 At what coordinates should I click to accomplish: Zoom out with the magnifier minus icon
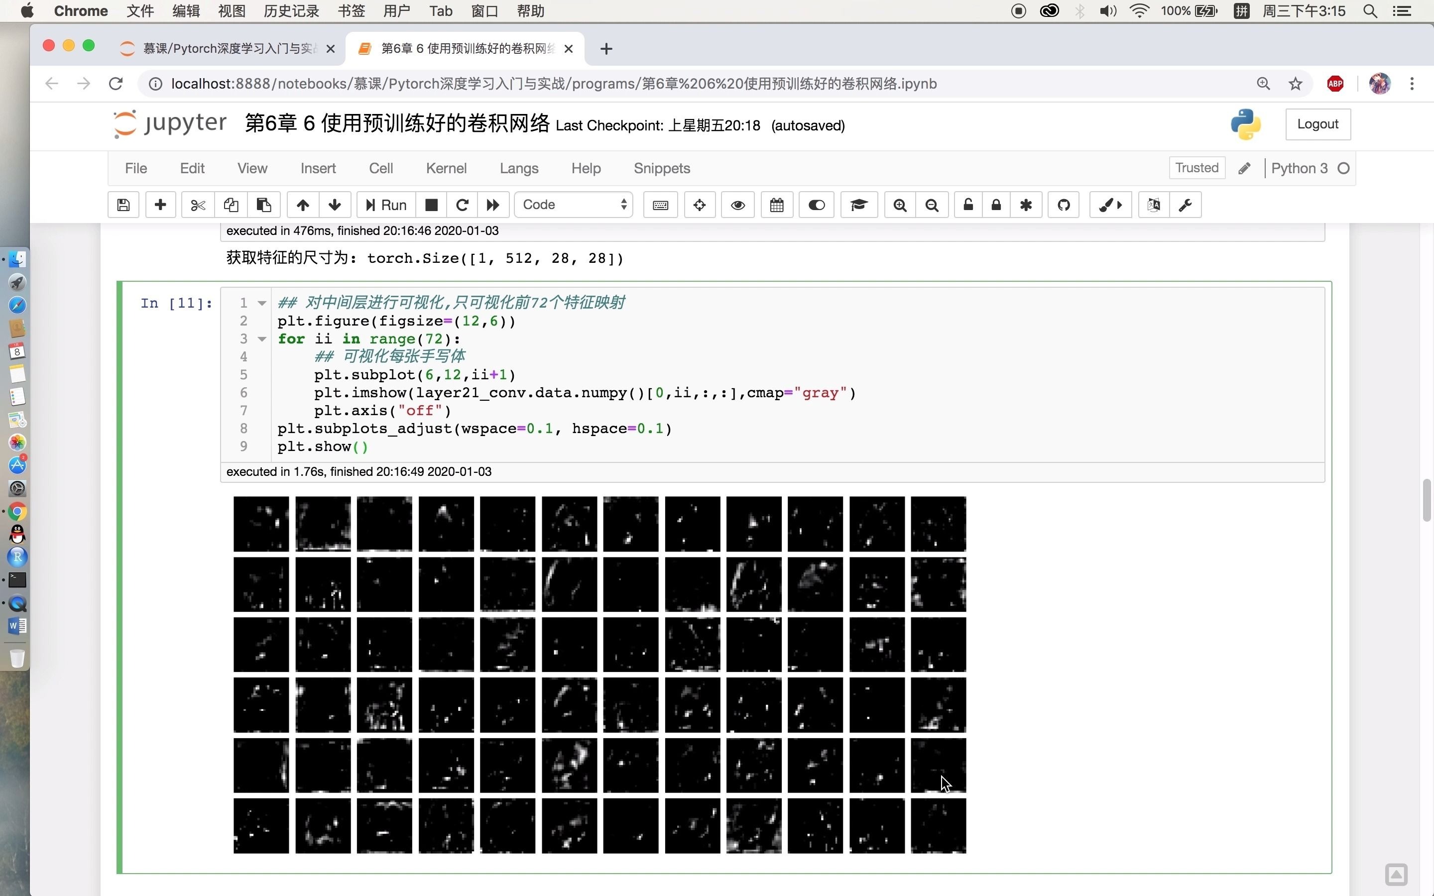pyautogui.click(x=932, y=205)
